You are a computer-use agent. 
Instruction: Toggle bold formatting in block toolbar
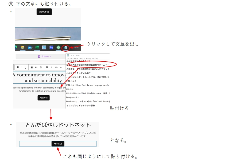pyautogui.click(x=47, y=67)
